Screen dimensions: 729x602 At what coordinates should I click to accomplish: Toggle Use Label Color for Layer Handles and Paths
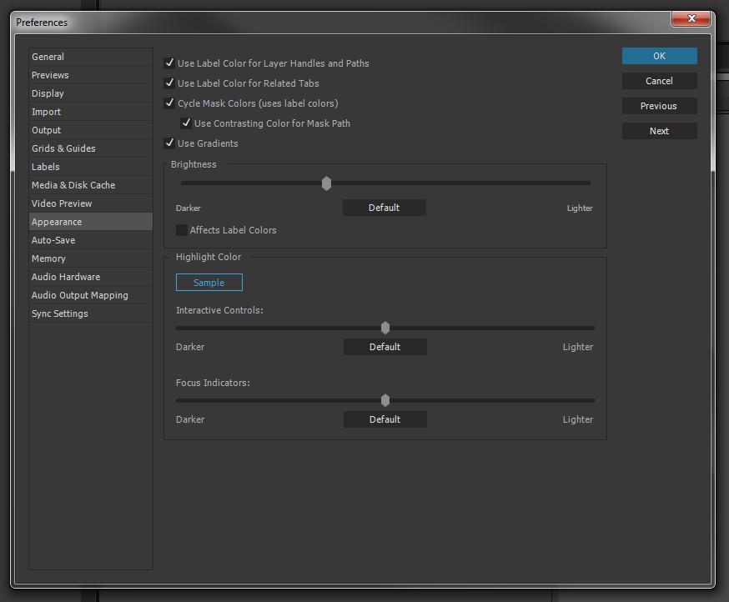click(169, 63)
